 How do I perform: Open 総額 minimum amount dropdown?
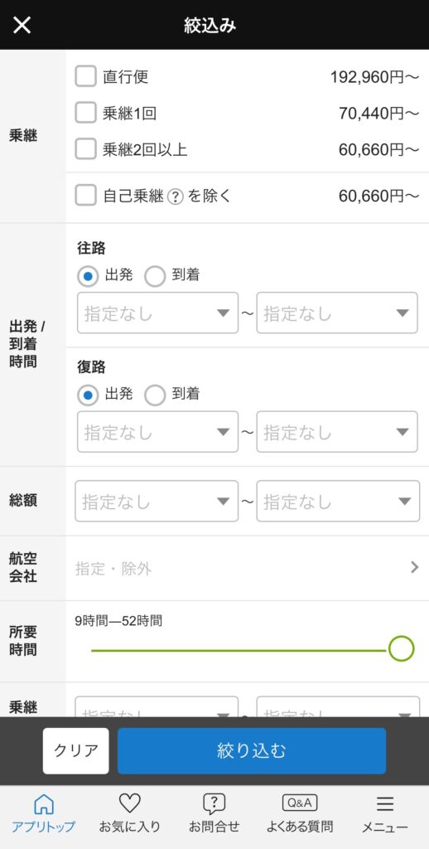click(157, 501)
